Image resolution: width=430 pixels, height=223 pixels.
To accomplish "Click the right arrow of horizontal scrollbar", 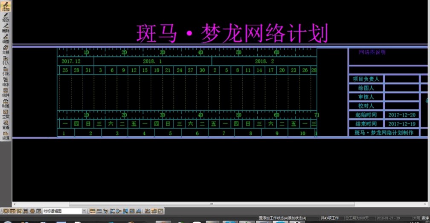I will coord(425,204).
